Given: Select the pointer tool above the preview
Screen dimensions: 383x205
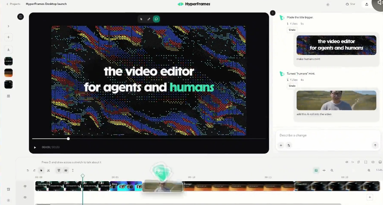Looking at the screenshot, I should (141, 19).
